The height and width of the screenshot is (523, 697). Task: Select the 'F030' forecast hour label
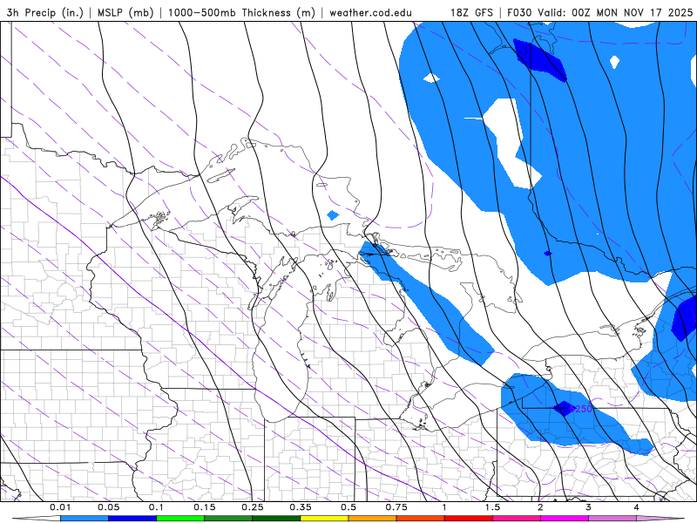click(519, 12)
